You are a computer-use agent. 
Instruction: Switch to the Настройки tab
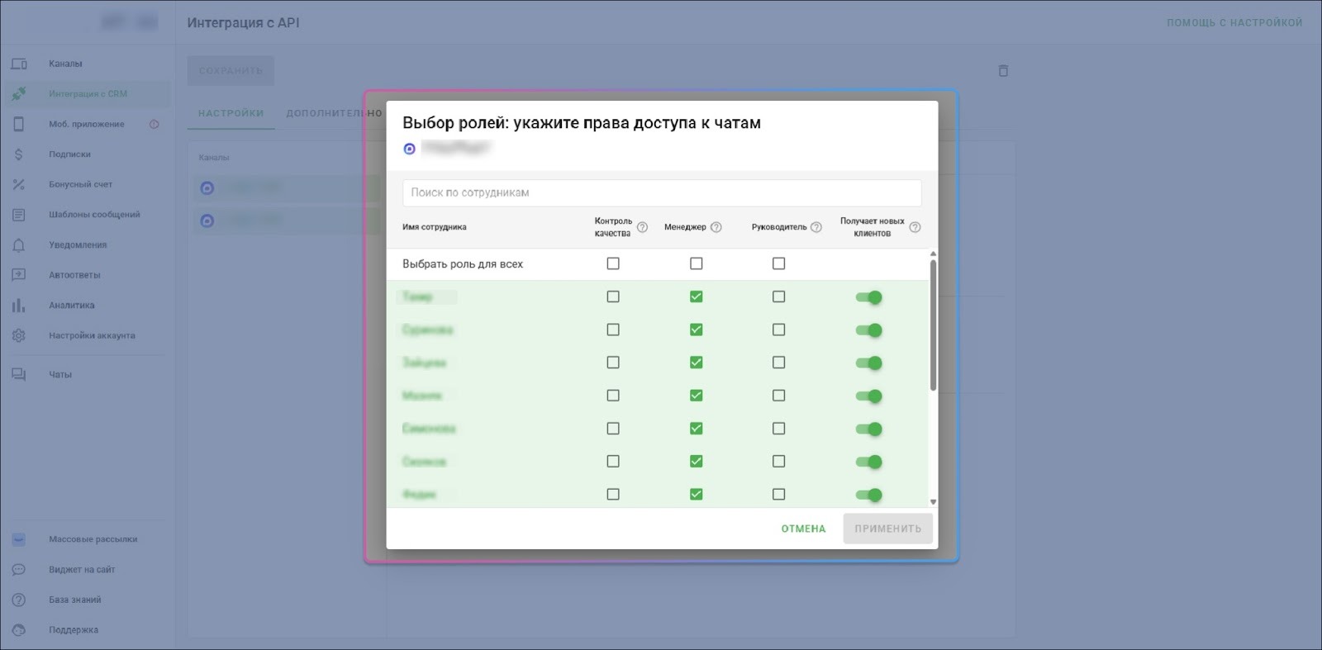231,113
